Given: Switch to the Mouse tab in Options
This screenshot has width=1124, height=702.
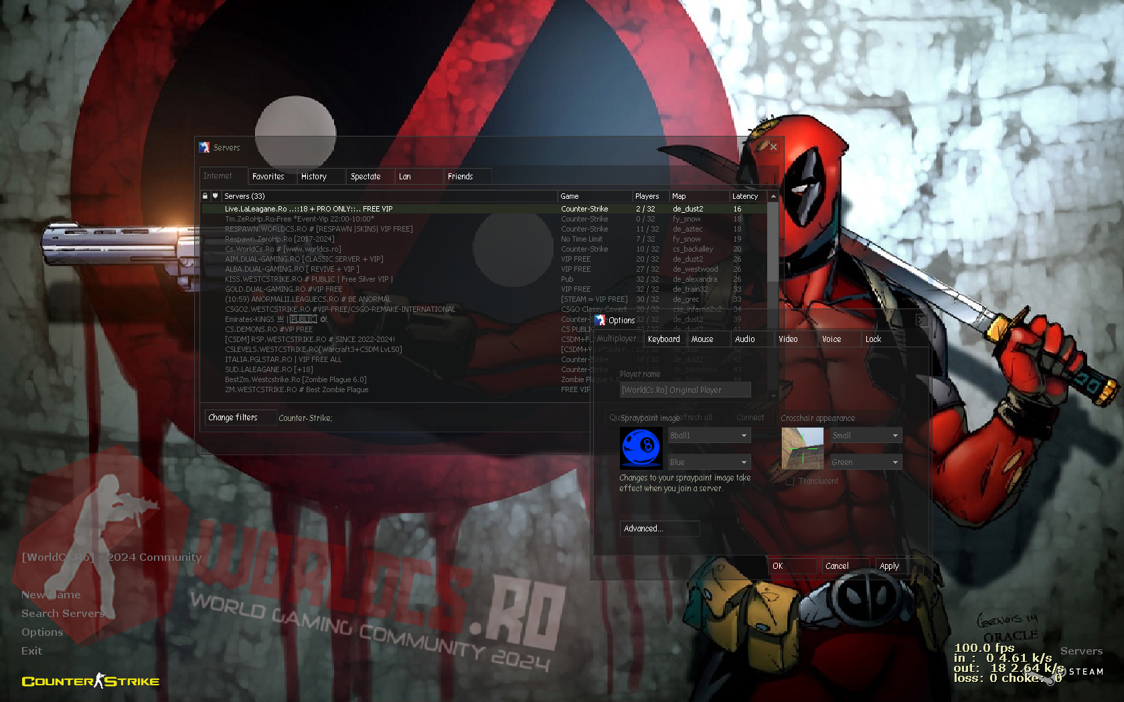Looking at the screenshot, I should [x=708, y=339].
